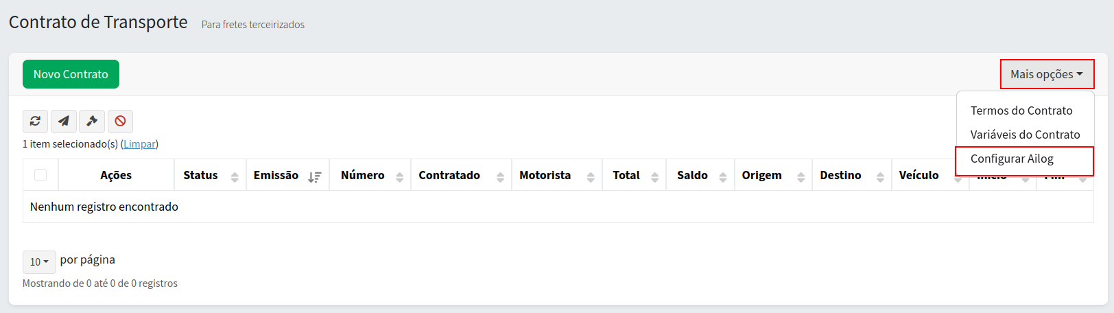Click sort arrows on Saldo column
The height and width of the screenshot is (313, 1114).
pyautogui.click(x=722, y=177)
